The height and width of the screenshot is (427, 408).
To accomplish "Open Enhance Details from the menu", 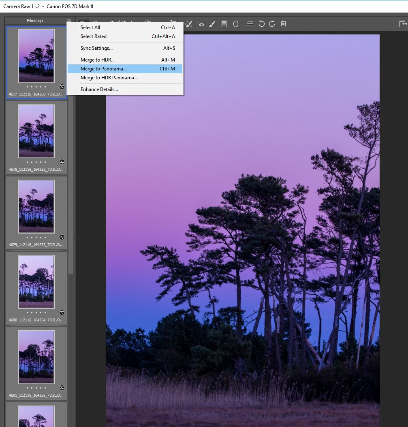I will [x=99, y=89].
